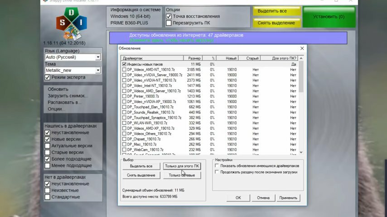The image size is (387, 217).
Task: Toggle Более подходящие filter
Action: tap(48, 159)
